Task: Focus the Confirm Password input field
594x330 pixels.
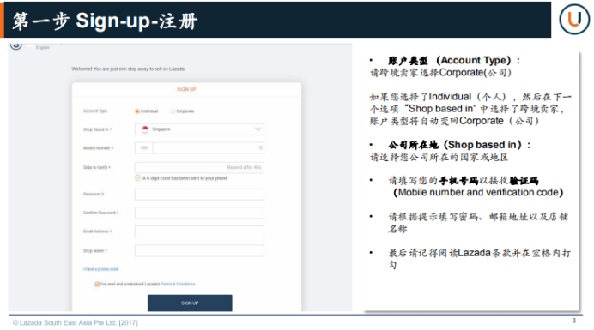Action: (x=199, y=213)
